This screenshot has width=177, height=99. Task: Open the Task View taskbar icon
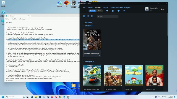click(27, 97)
